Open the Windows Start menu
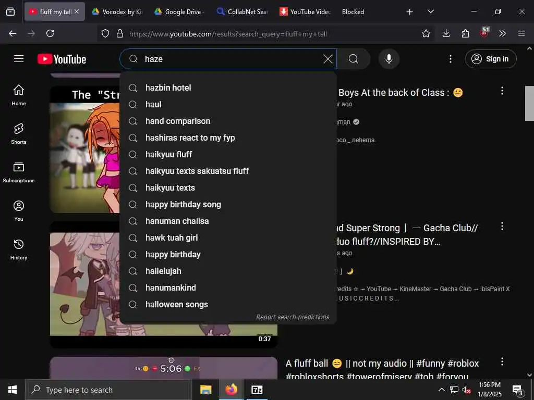534x400 pixels. (x=13, y=390)
